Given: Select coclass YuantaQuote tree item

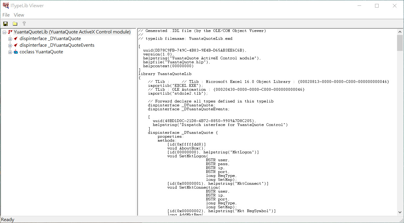Looking at the screenshot, I should click(x=41, y=52).
